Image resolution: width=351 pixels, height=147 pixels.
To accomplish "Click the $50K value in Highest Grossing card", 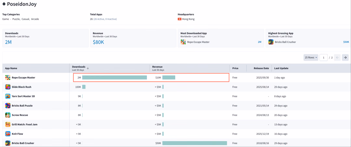I will pyautogui.click(x=346, y=42).
